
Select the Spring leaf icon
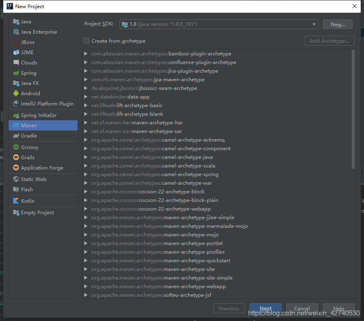click(x=16, y=73)
